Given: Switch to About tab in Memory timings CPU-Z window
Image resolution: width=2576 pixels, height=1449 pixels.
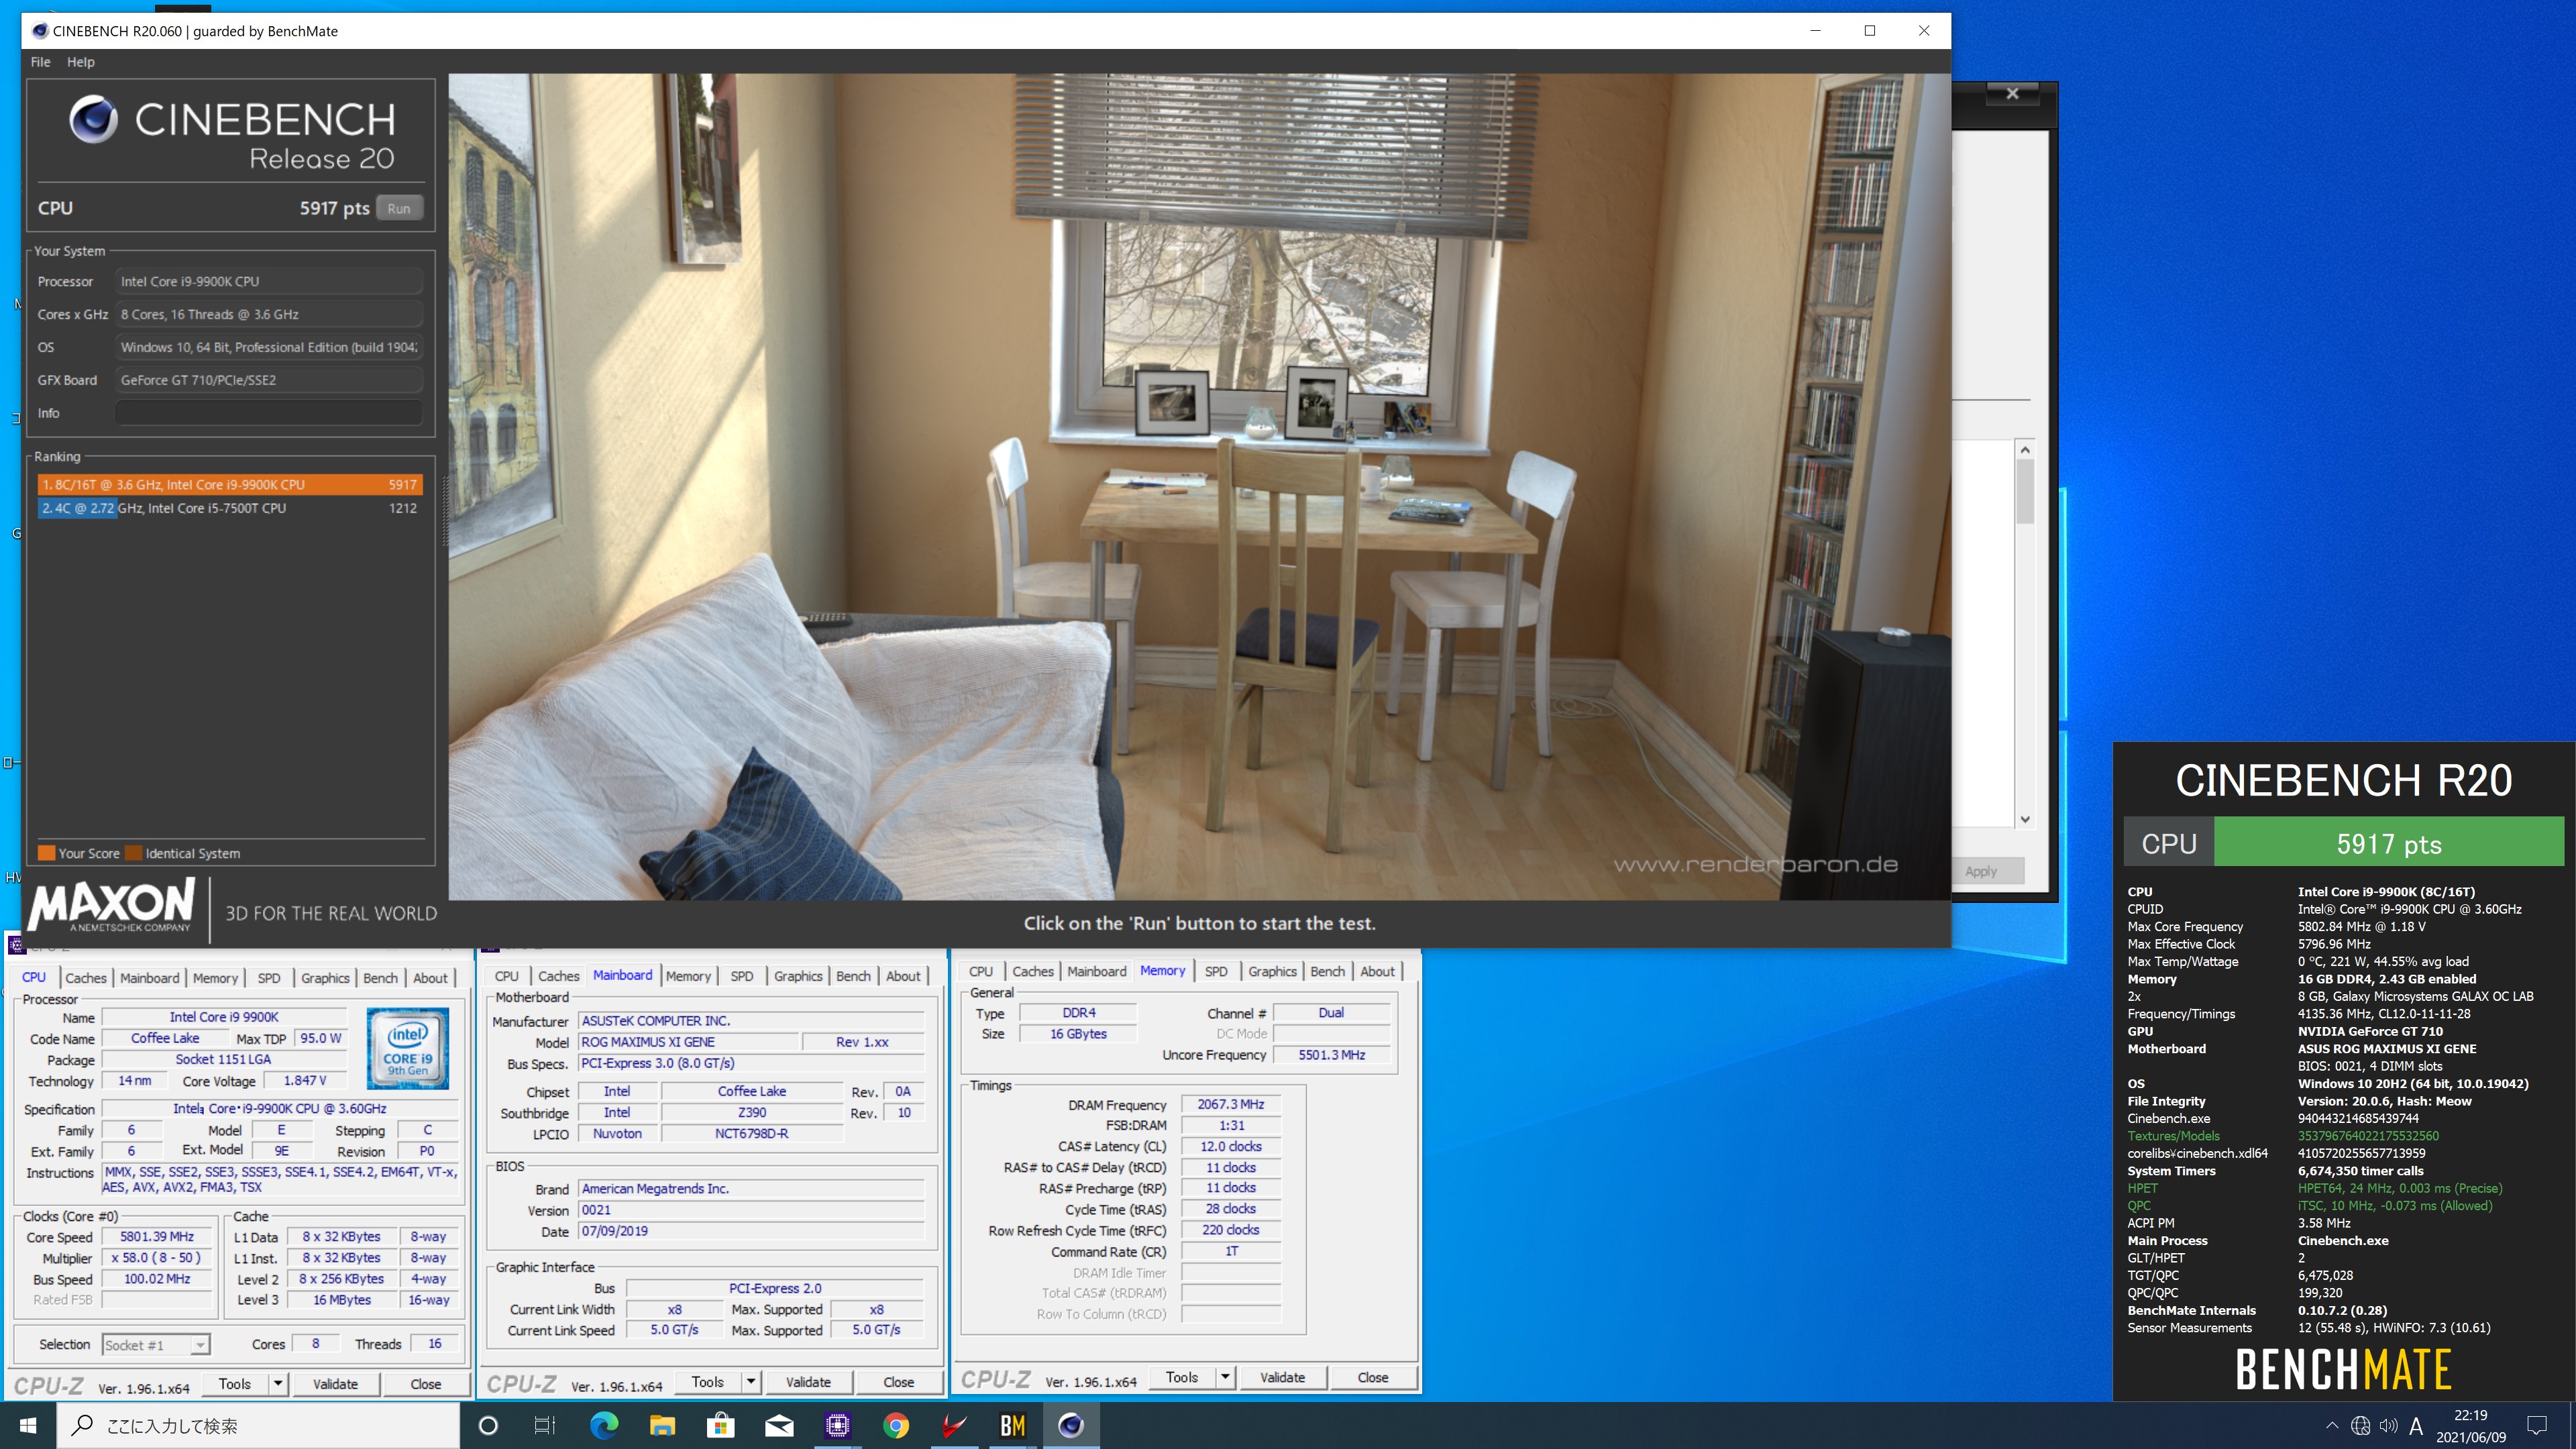Looking at the screenshot, I should [x=1377, y=971].
